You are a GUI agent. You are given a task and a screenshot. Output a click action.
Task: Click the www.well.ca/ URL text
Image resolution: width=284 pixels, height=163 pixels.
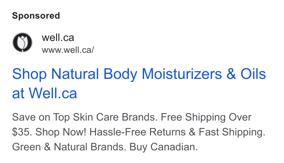(x=68, y=50)
